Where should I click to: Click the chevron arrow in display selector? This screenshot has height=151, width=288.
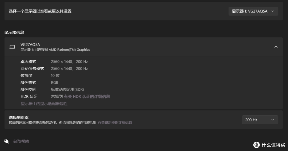273,11
